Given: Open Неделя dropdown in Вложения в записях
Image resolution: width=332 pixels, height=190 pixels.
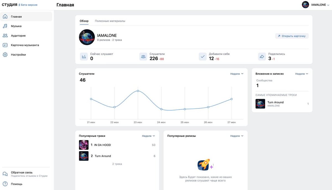Looking at the screenshot, I should (x=302, y=74).
